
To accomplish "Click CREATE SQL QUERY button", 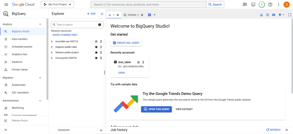I will pos(126,43).
